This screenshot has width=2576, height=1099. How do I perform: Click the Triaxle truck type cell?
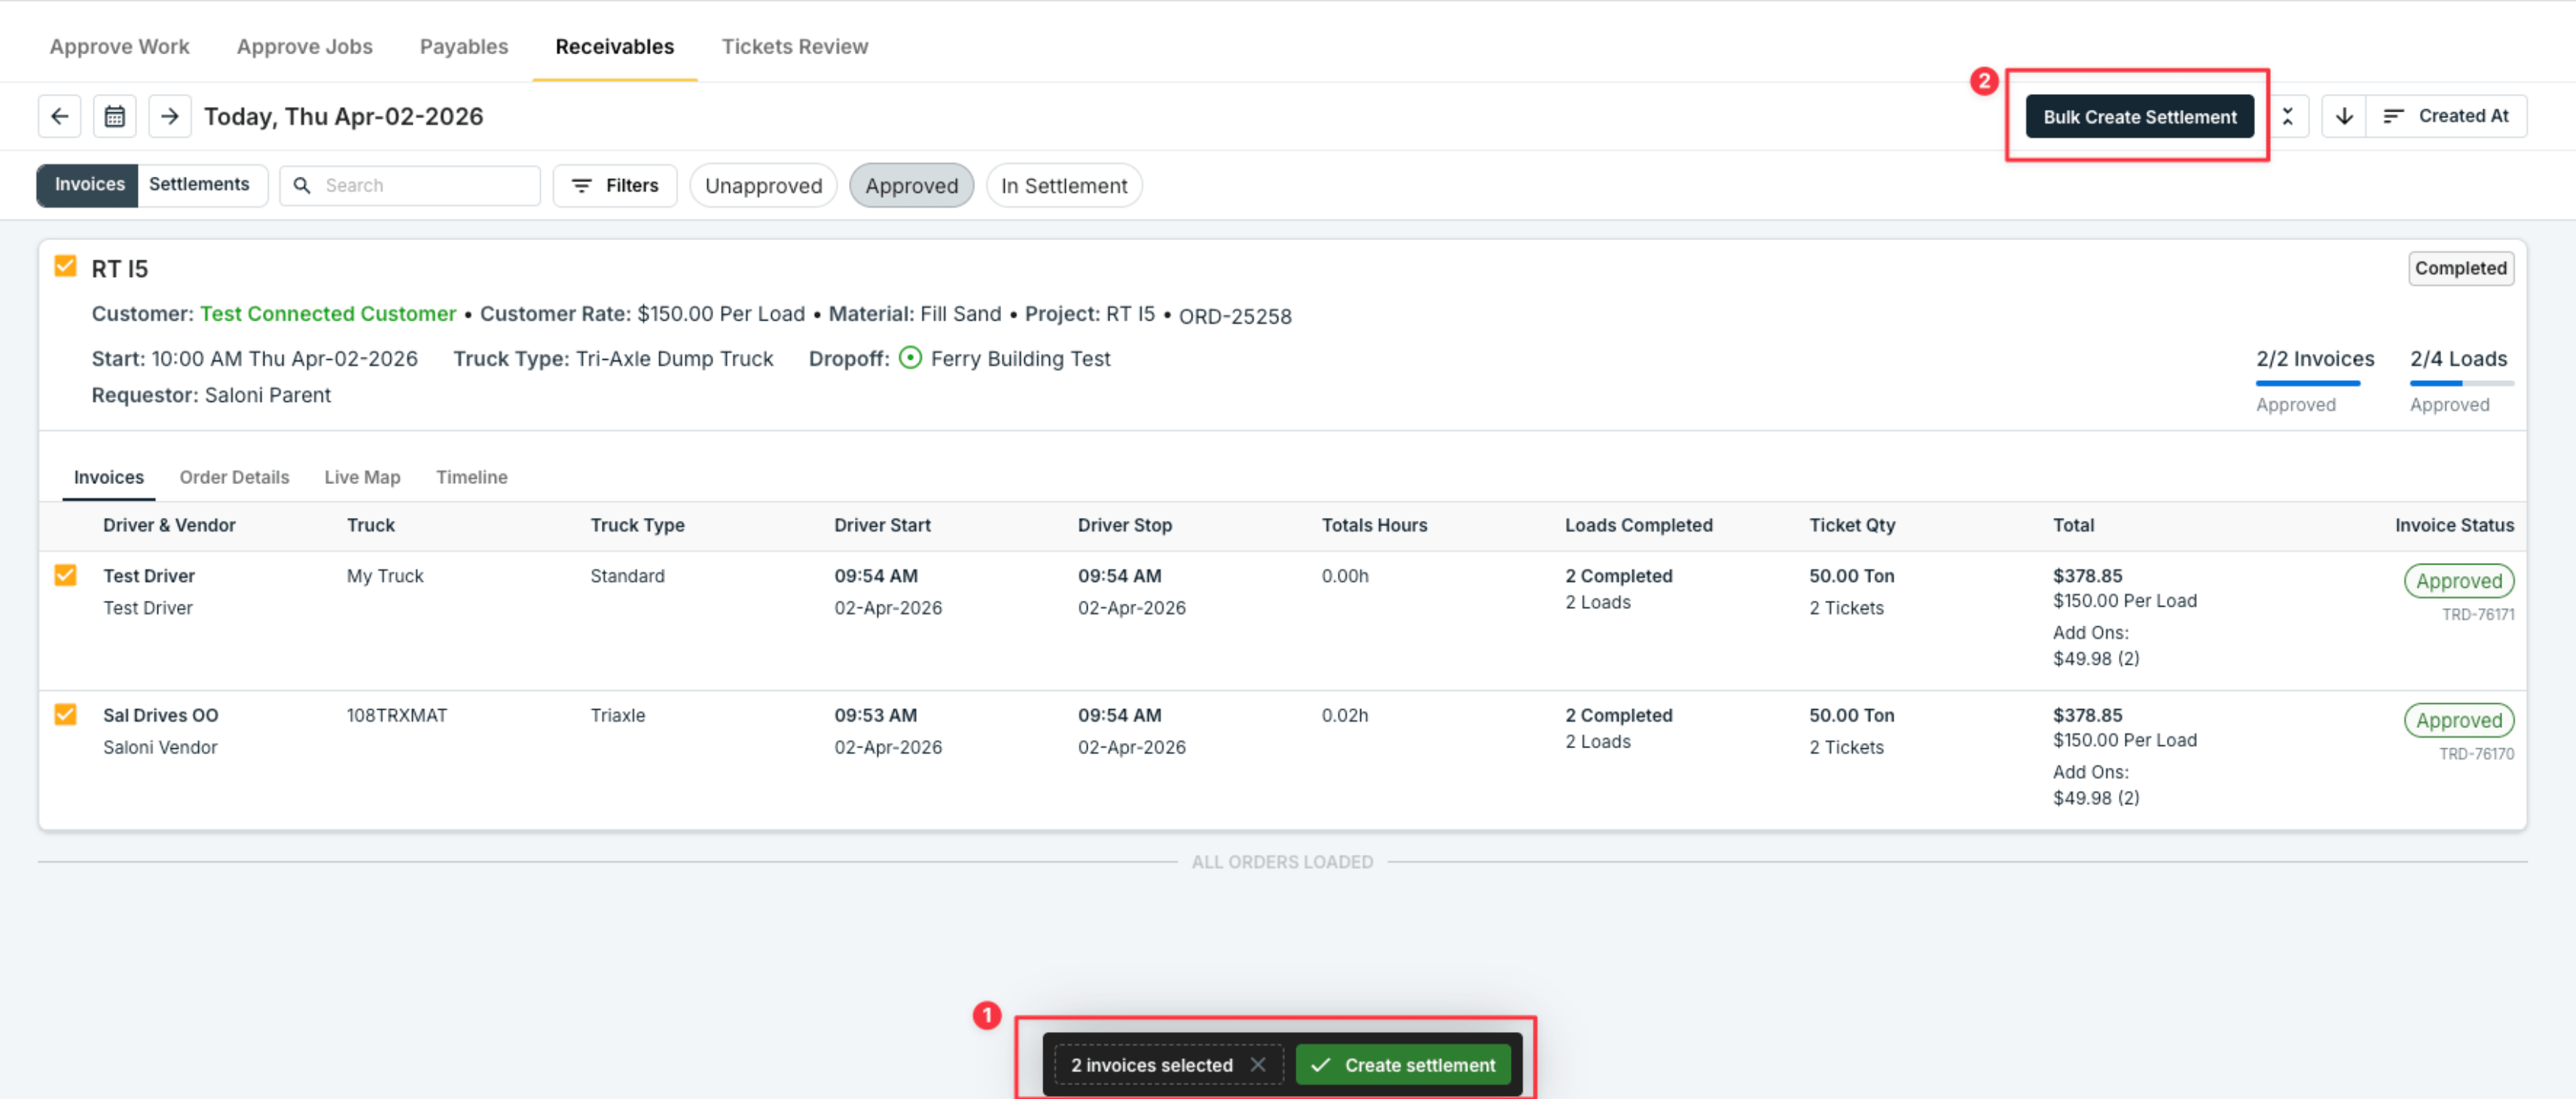(617, 714)
